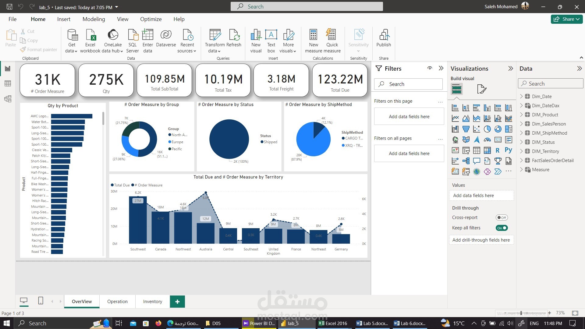585x329 pixels.
Task: Turn on Cross-report drill through toggle
Action: point(501,218)
